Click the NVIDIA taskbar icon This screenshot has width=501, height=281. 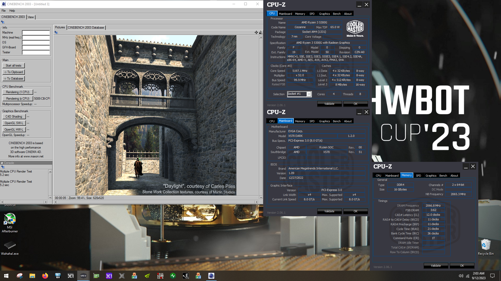pos(147,276)
